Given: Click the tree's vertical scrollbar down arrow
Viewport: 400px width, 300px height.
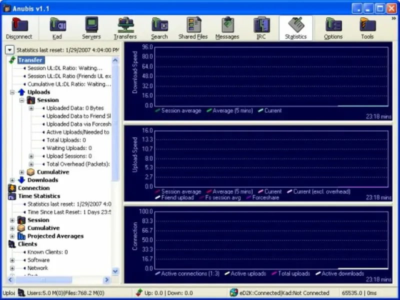Looking at the screenshot, I should [x=115, y=271].
